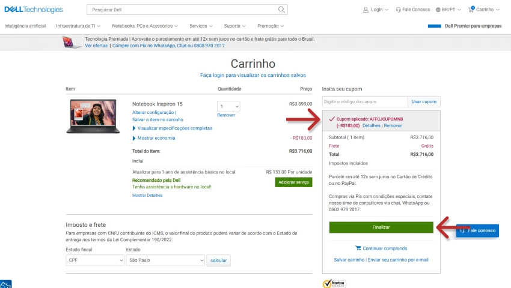Expand the Carrinho header dropdown
Image resolution: width=511 pixels, height=288 pixels.
(x=484, y=10)
